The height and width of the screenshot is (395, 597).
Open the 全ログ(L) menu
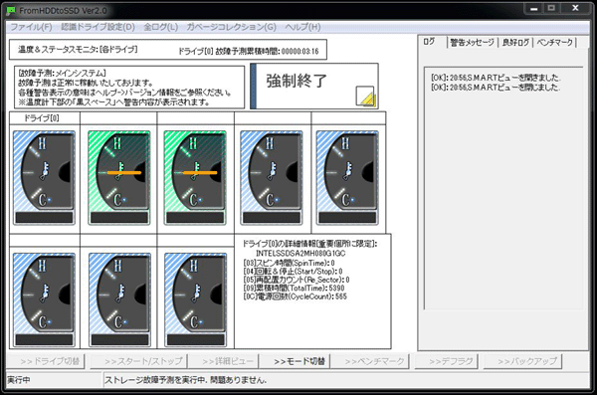(x=160, y=27)
